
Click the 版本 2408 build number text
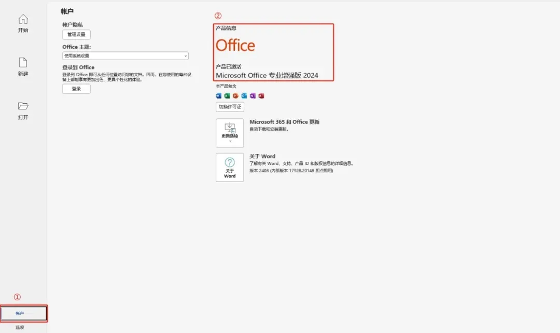tap(291, 171)
